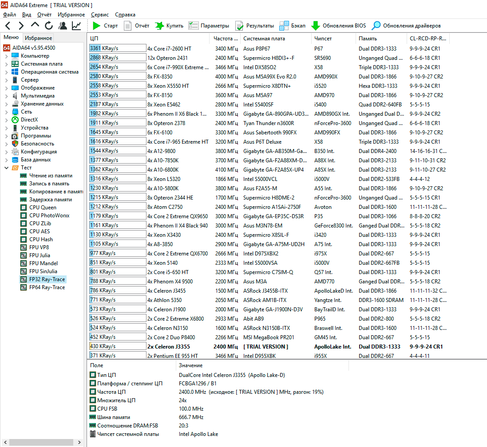487x447 pixels.
Task: Select CPU Queen benchmark in tree
Action: pyautogui.click(x=43, y=208)
